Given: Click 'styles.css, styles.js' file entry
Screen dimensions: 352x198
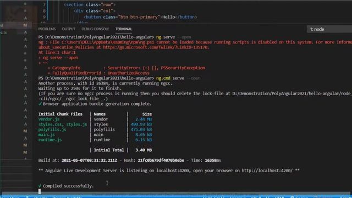Looking at the screenshot, I should pos(63,124).
